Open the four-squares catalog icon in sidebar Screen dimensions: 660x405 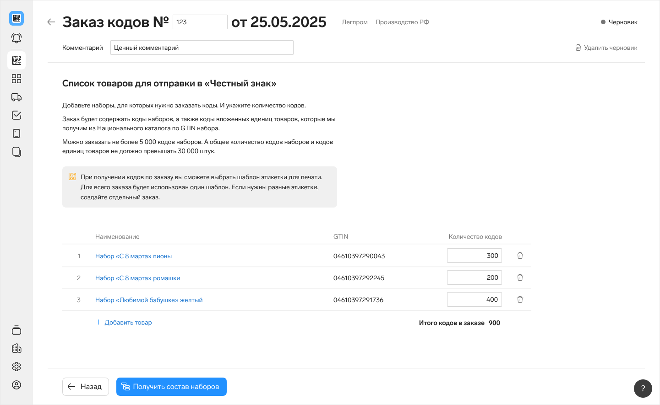[x=16, y=79]
